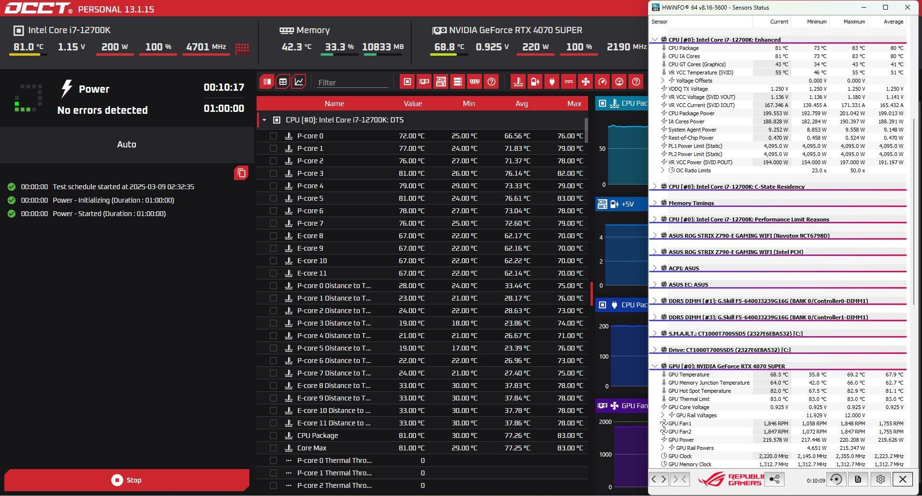The width and height of the screenshot is (922, 496).
Task: Expand Memory Timings section in HWiNFO
Action: [x=654, y=203]
